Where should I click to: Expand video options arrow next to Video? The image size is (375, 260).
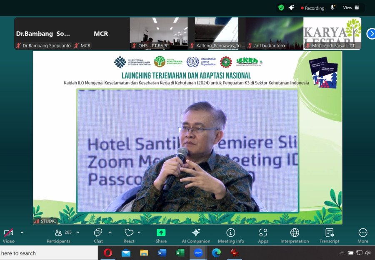[x=22, y=232]
